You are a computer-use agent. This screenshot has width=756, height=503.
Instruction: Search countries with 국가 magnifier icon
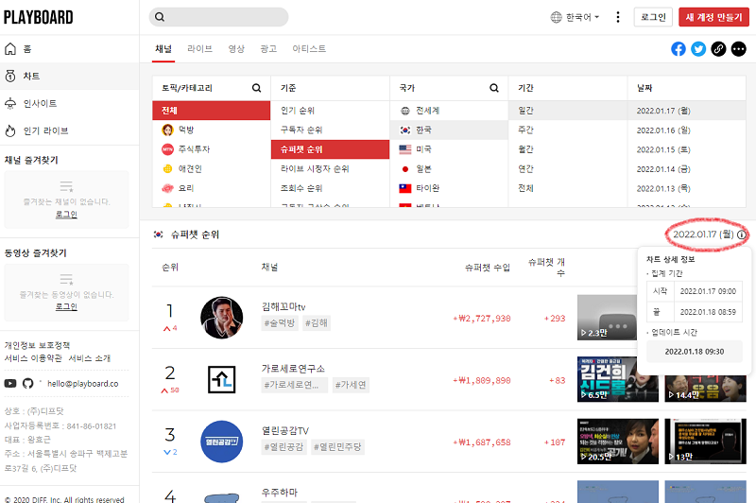(494, 88)
